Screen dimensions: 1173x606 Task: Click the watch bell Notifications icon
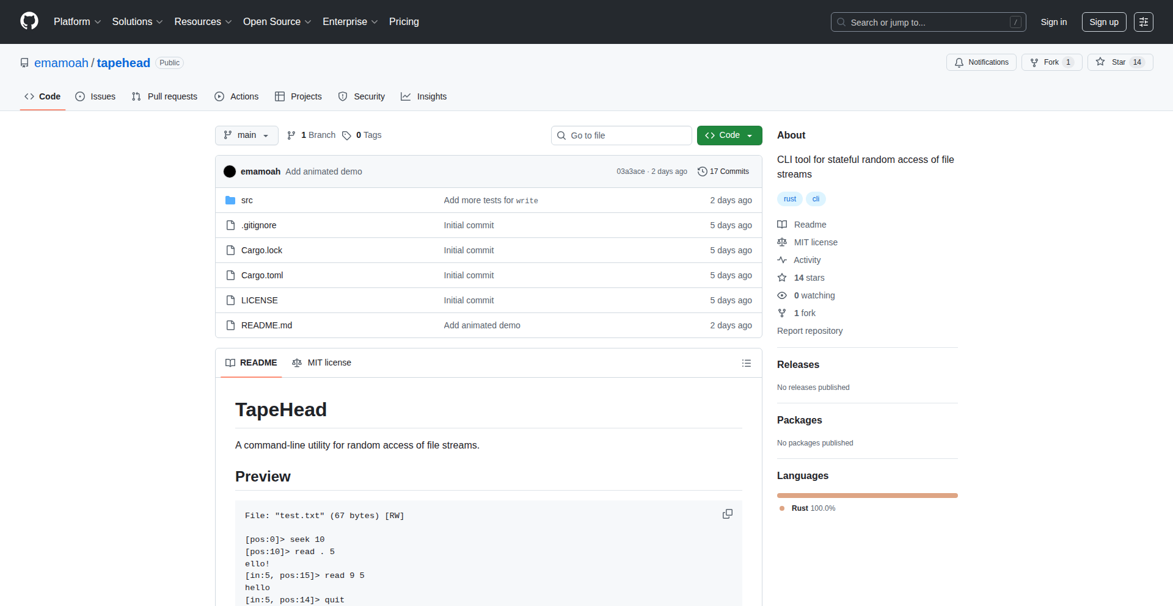959,62
